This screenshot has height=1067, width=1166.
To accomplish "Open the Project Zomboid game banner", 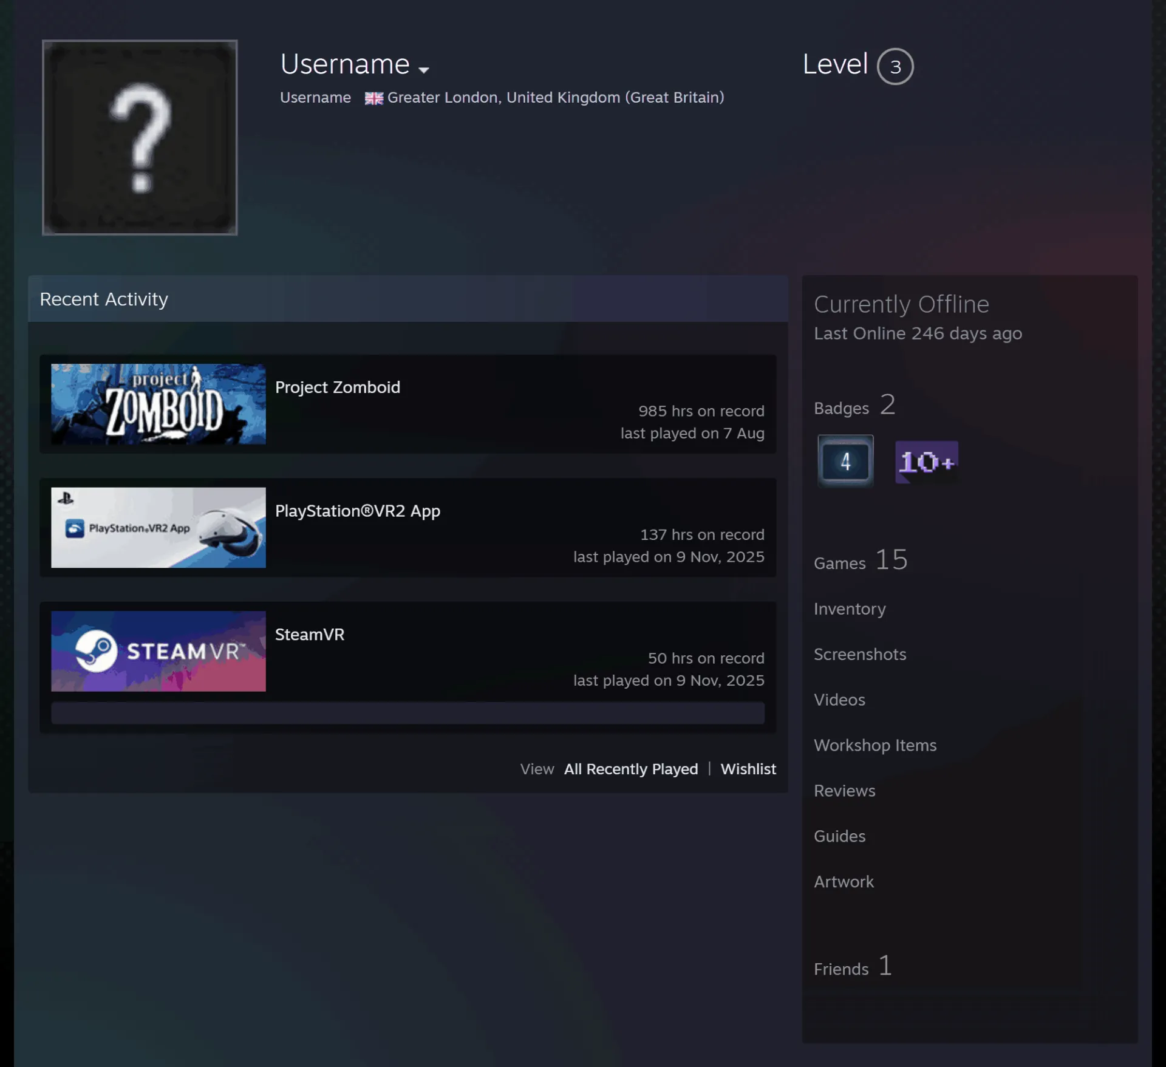I will coord(159,404).
